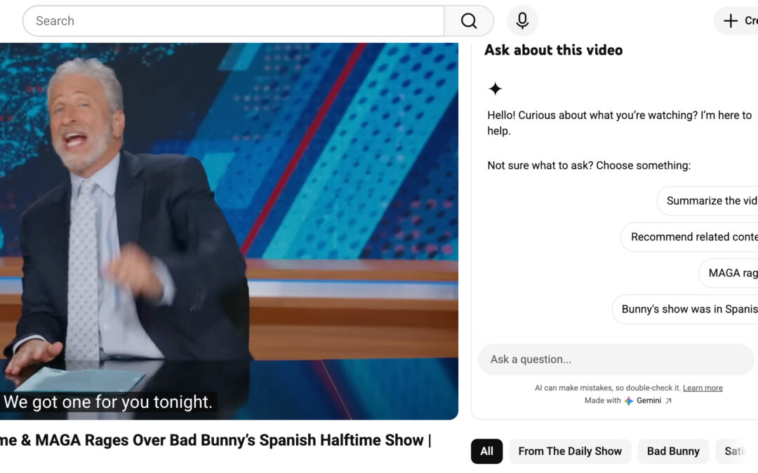Click the Not sure what to ask? prompt text
Screen dimensions: 758x473
coord(589,165)
